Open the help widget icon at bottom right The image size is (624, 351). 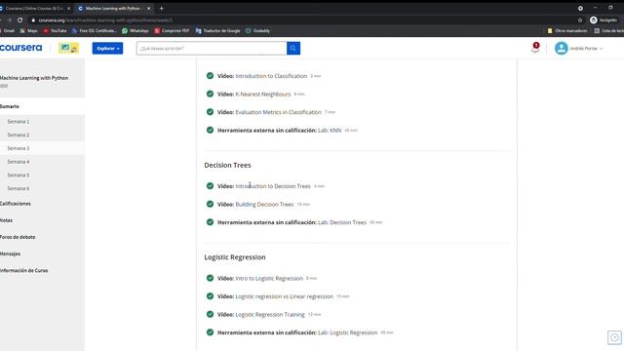point(614,337)
